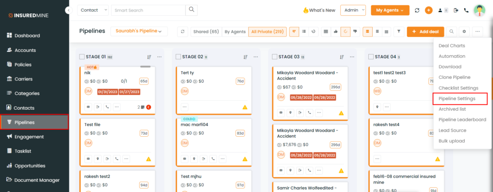The width and height of the screenshot is (493, 192).
Task: Collapse the sidebar with the chevron button
Action: (68, 10)
